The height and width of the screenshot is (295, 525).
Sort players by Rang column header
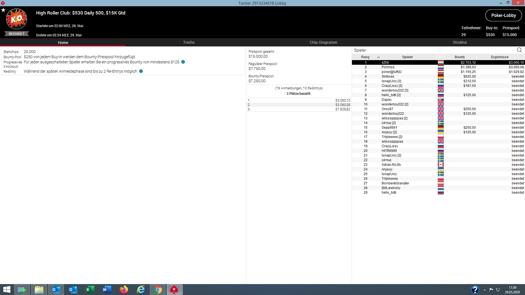point(365,57)
